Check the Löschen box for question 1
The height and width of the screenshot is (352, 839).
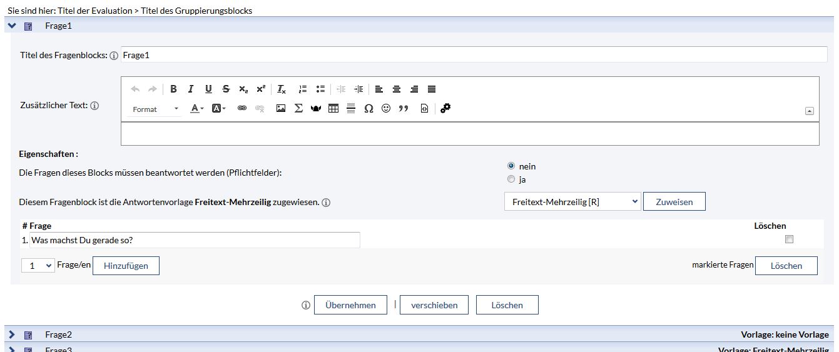[x=789, y=239]
